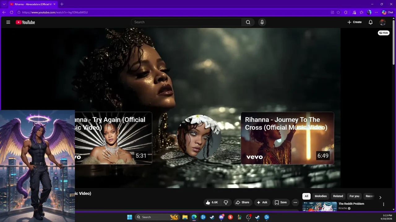Like the video with thumbs up
This screenshot has height=222, width=396.
(212, 203)
